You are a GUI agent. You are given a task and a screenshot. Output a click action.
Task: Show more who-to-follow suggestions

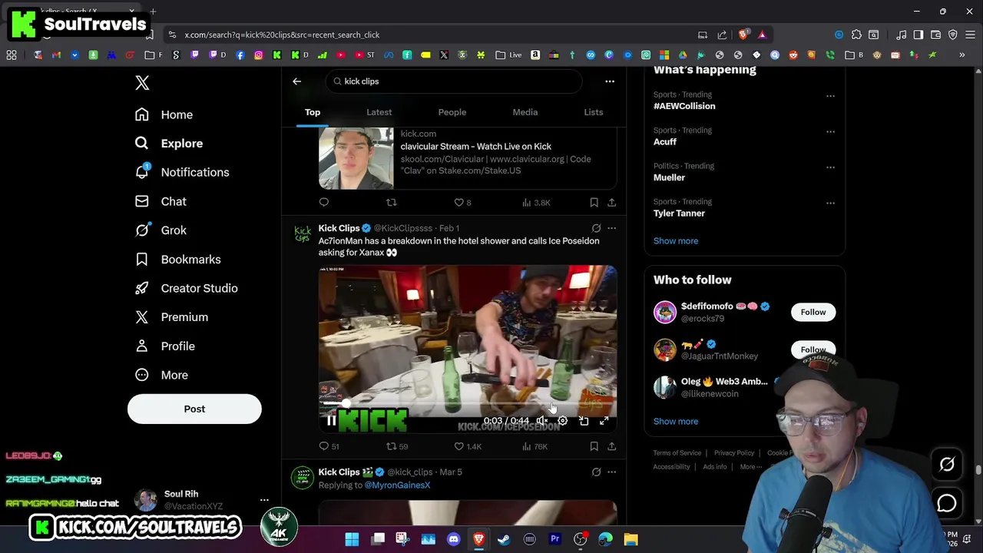[x=676, y=422]
